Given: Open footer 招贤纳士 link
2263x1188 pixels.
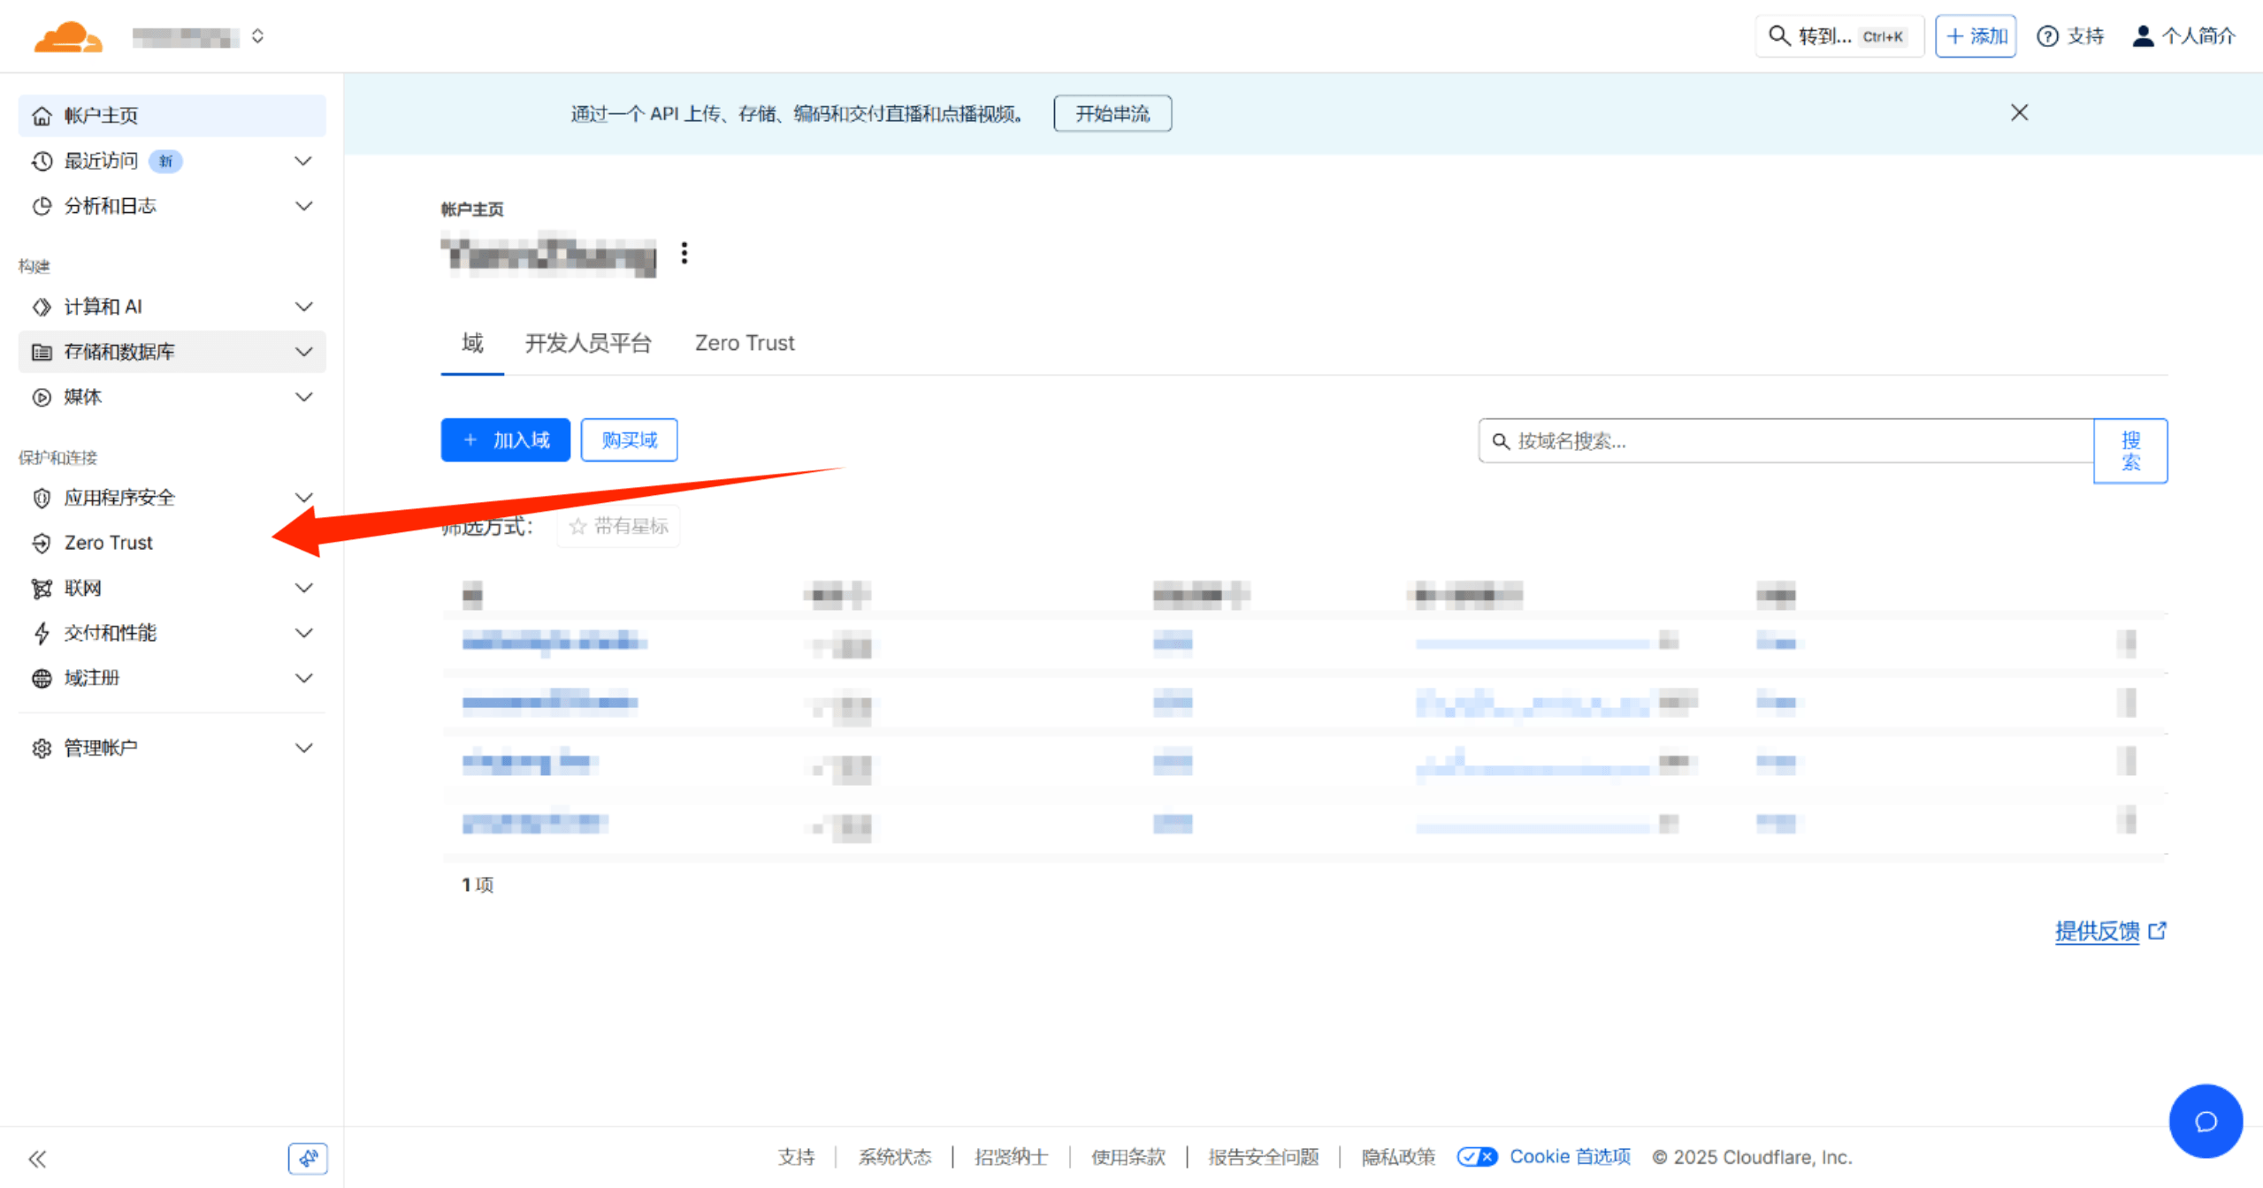Looking at the screenshot, I should [1011, 1157].
